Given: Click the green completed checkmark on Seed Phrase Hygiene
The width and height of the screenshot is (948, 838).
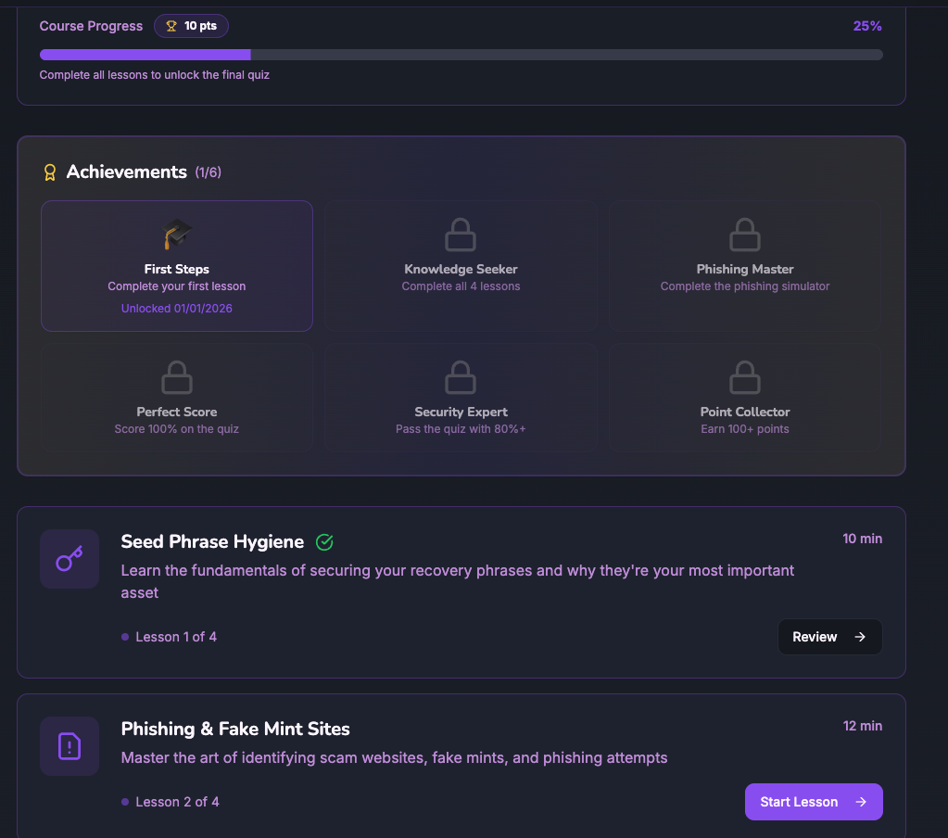Looking at the screenshot, I should point(324,542).
